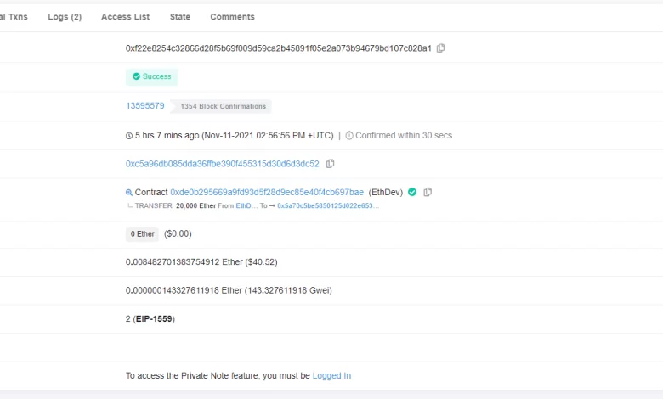Click the Logged In link
The width and height of the screenshot is (663, 399).
click(x=331, y=376)
